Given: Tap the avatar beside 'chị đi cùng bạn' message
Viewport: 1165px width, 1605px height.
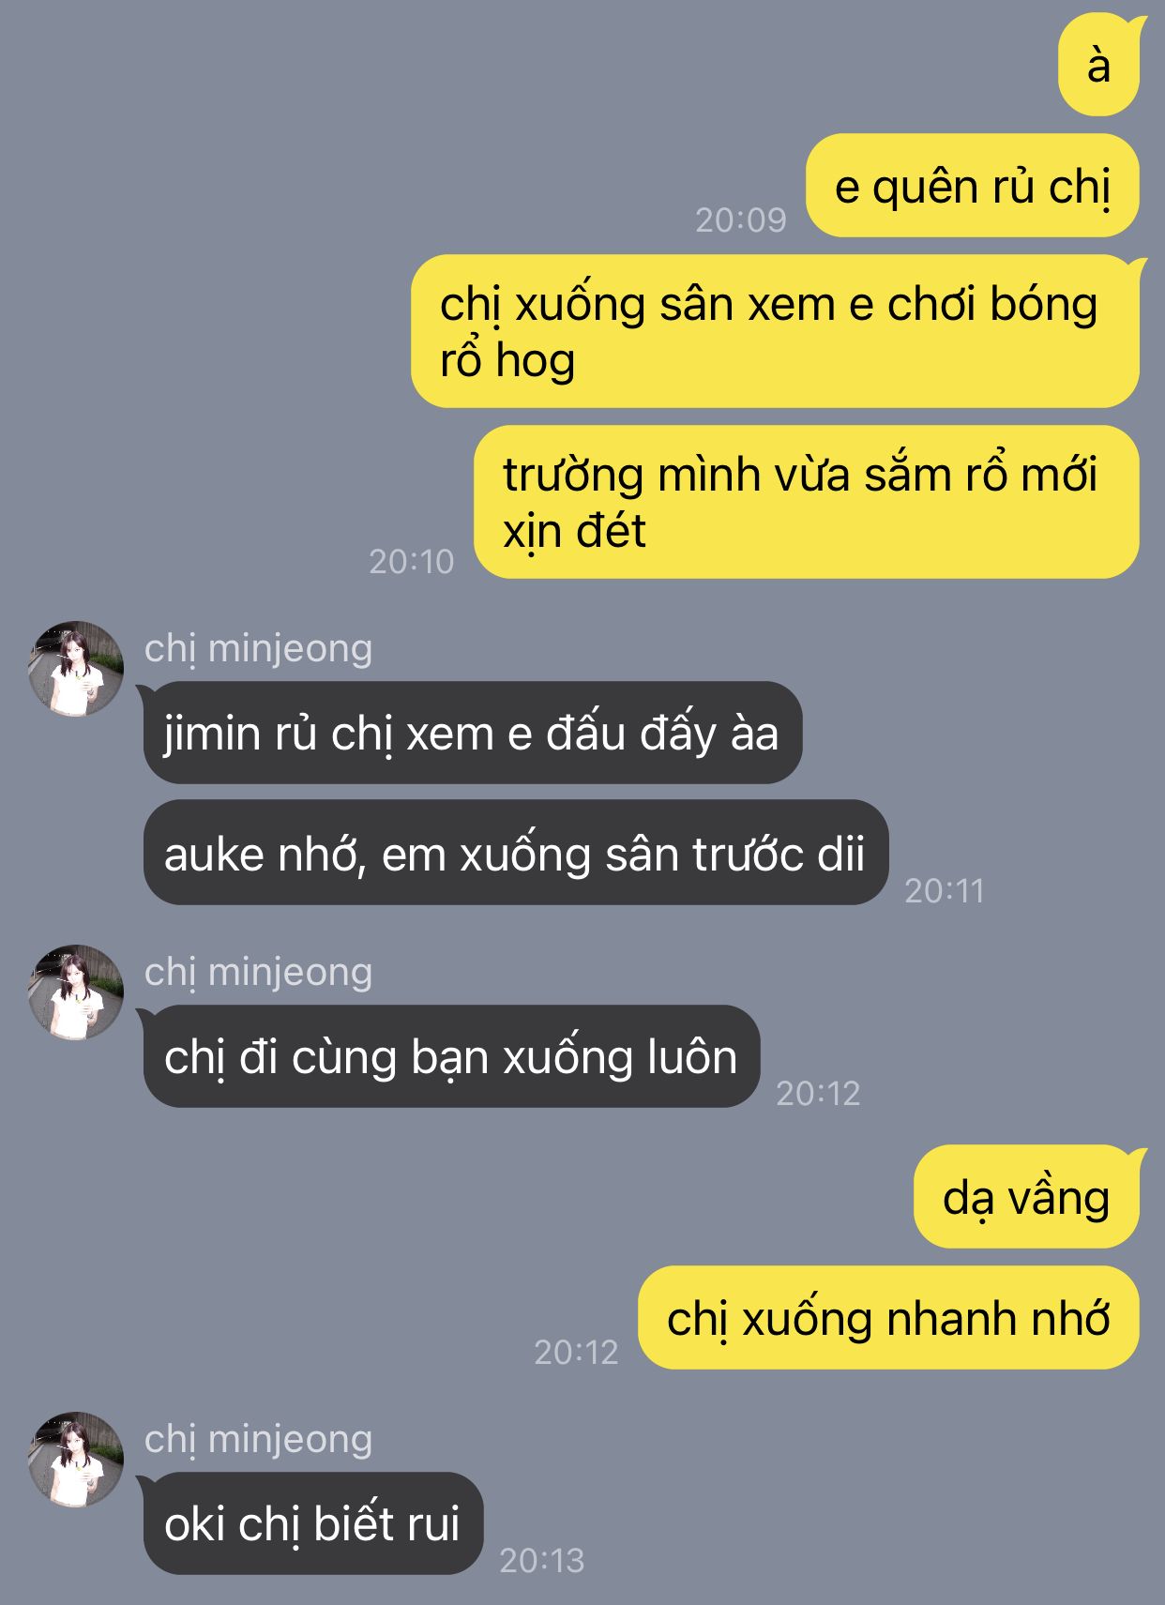Looking at the screenshot, I should pos(75,992).
